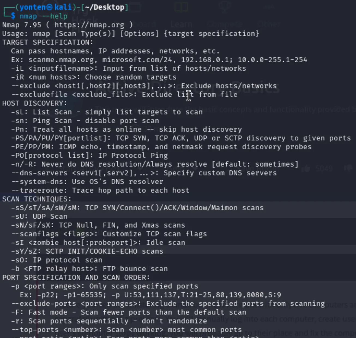Click the '~/Desktop' path in the prompt
356x338 pixels.
[x=104, y=7]
